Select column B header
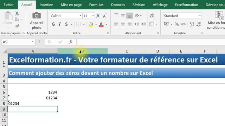This screenshot has height=126, width=225. pos(83,51)
